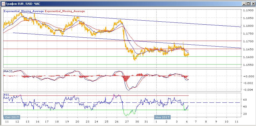Select the red Exponential_Moving_Average legend label
This screenshot has height=126, width=256.
tap(65, 11)
